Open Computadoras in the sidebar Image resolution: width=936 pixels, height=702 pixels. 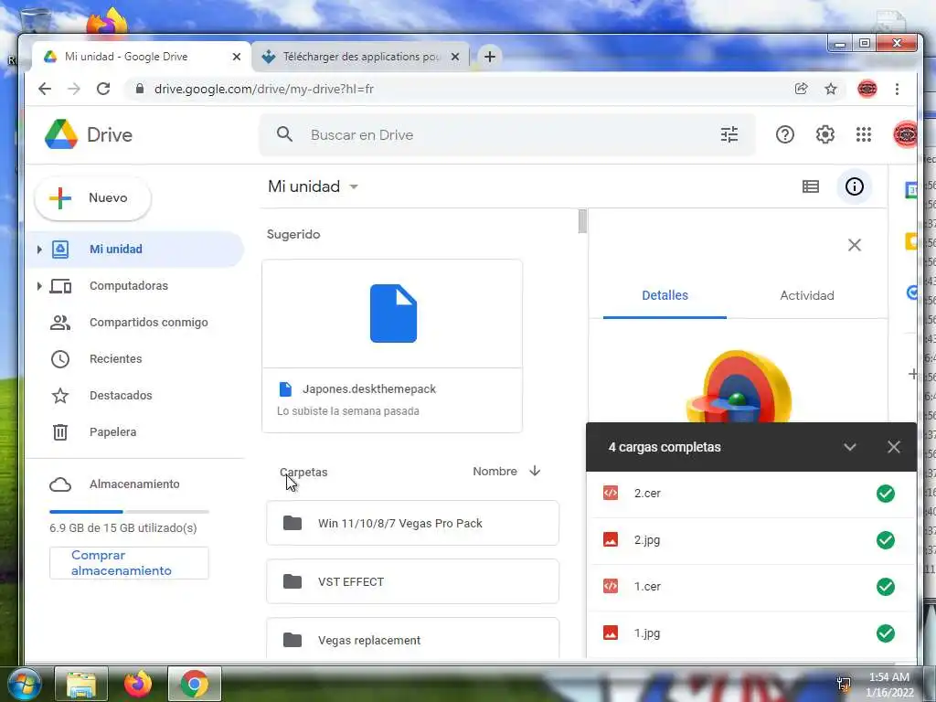128,286
